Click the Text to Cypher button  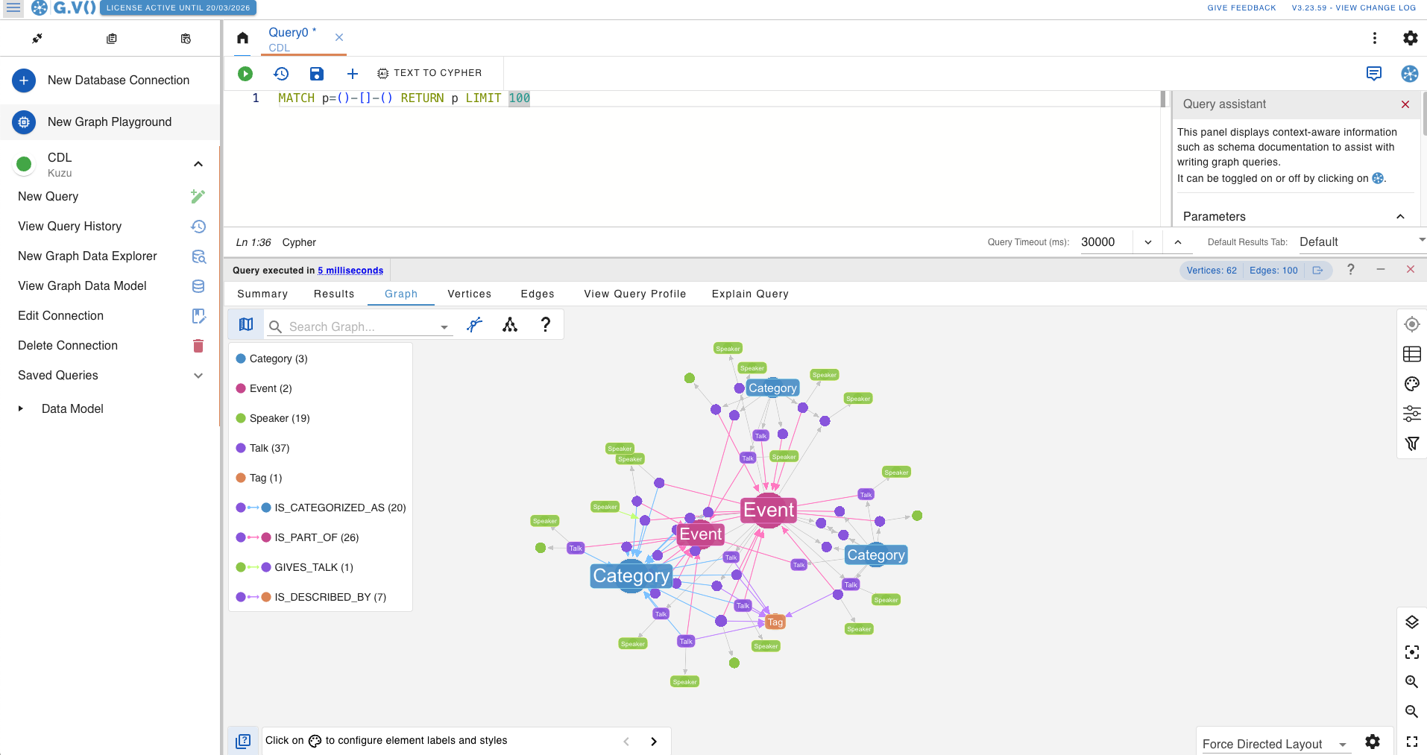tap(429, 73)
